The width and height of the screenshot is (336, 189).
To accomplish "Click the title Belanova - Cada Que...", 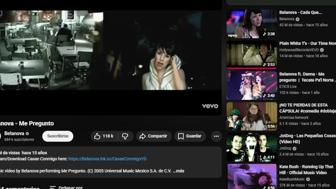I will (301, 12).
